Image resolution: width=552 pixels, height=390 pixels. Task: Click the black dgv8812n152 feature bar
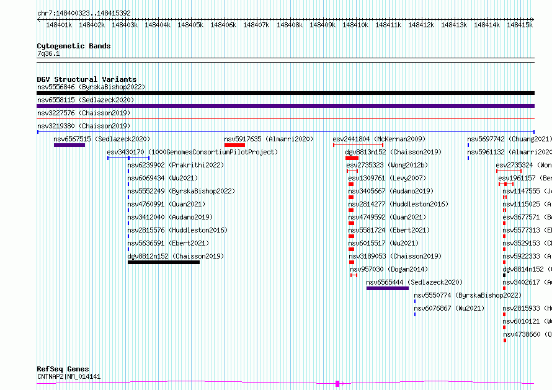pyautogui.click(x=164, y=262)
